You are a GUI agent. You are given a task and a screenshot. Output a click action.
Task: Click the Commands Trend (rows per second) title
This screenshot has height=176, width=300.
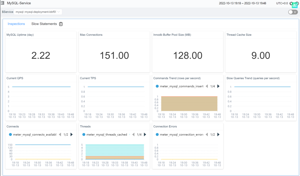pyautogui.click(x=177, y=78)
